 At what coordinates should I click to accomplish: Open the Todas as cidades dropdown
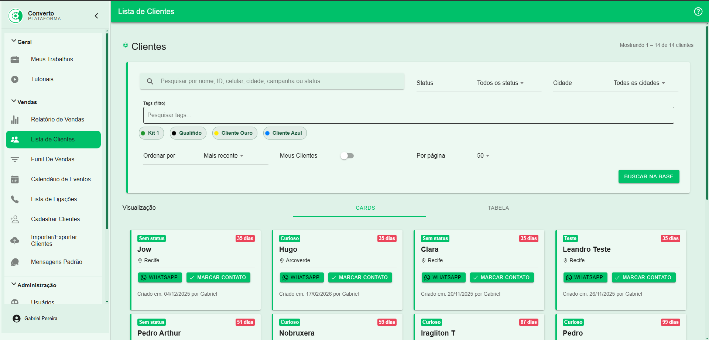639,83
